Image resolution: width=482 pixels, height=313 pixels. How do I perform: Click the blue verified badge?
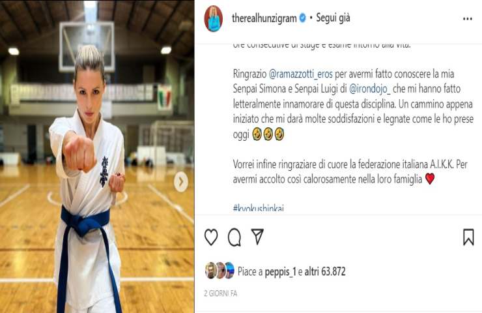point(302,18)
